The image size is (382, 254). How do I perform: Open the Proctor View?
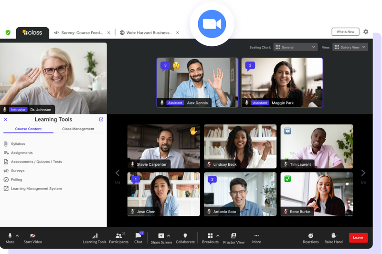(x=233, y=238)
